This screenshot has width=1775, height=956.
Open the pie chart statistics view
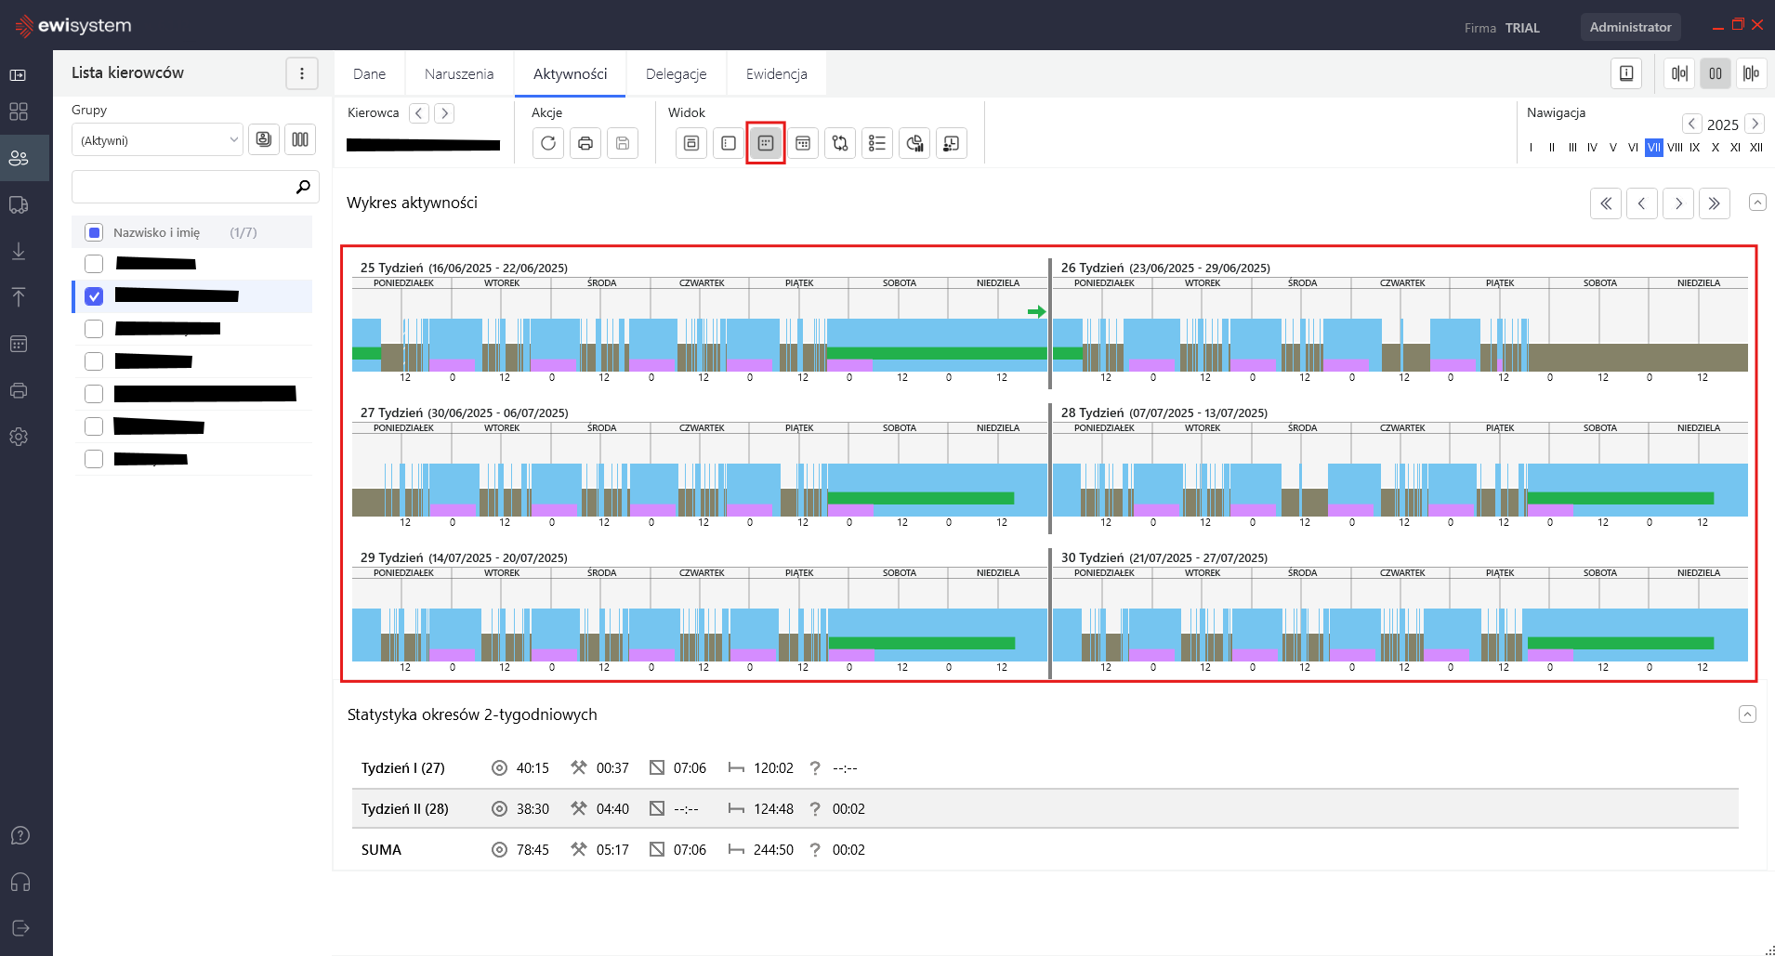pos(914,143)
